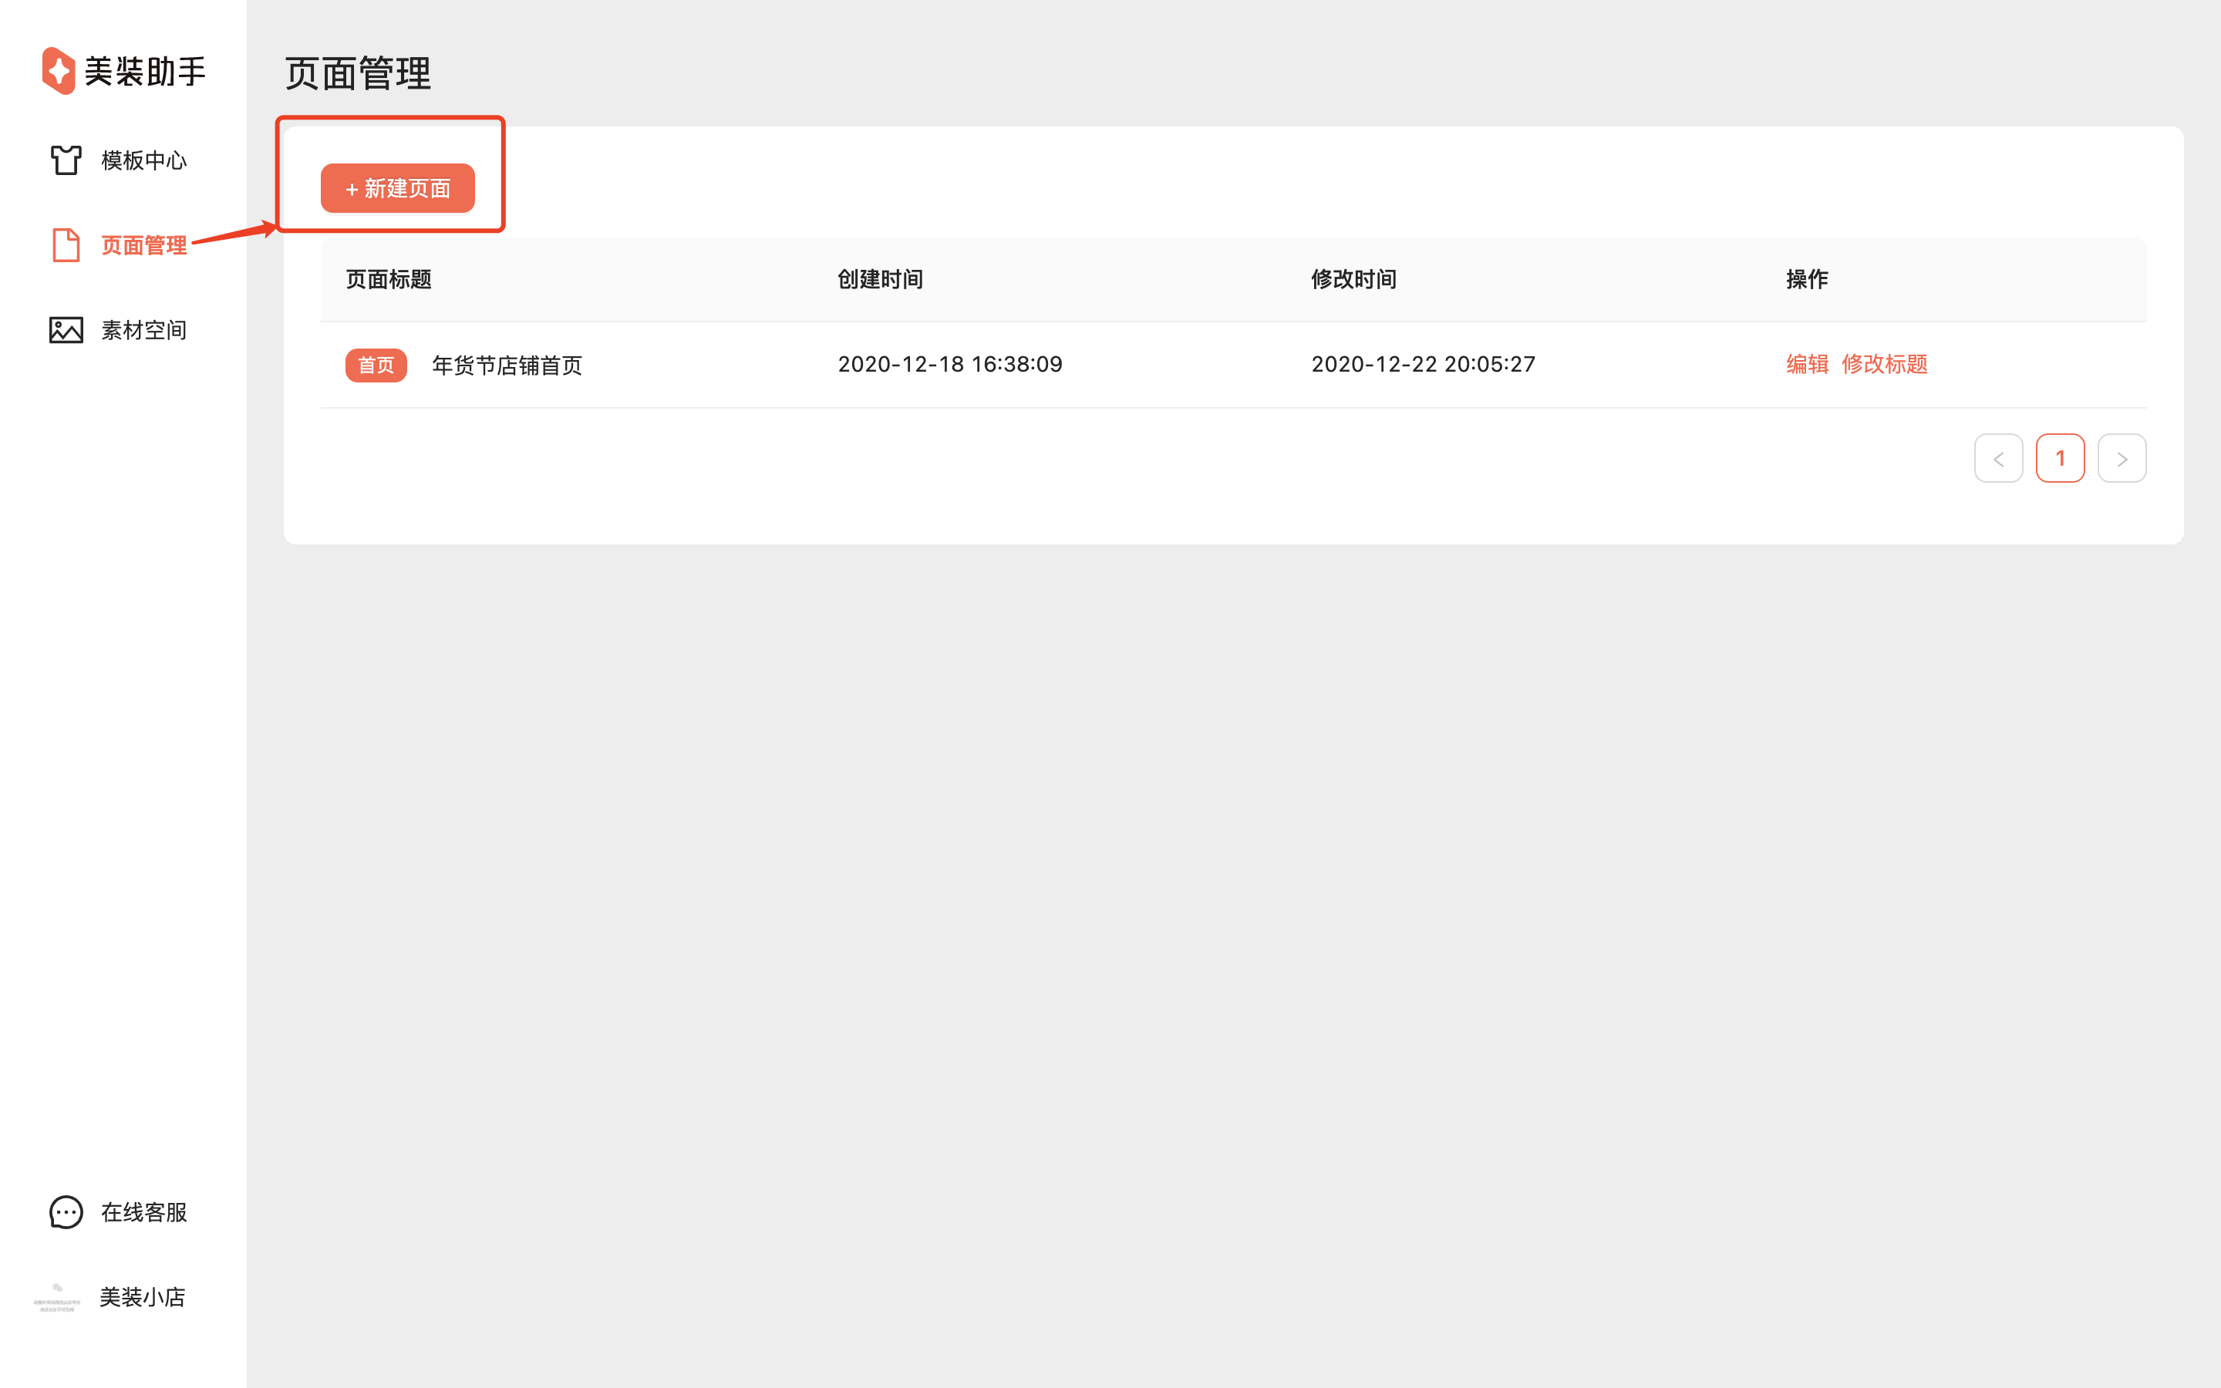2221x1388 pixels.
Task: Click the shirt icon for 模板中心
Action: (x=66, y=160)
